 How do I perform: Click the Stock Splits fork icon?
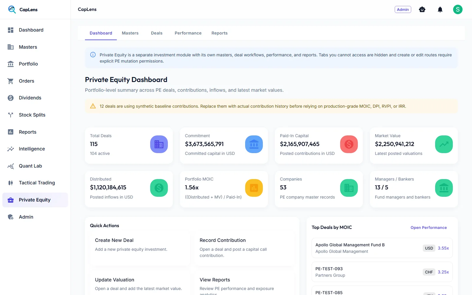pos(11,115)
